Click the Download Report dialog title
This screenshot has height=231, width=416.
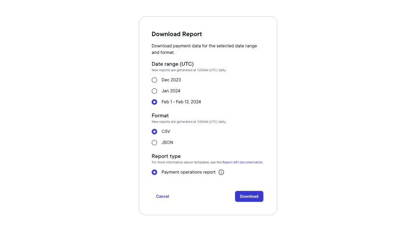pyautogui.click(x=177, y=34)
